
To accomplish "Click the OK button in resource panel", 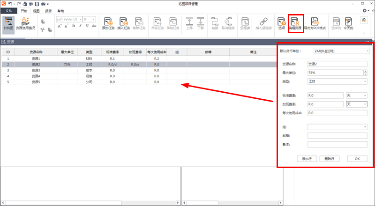I will point(357,159).
